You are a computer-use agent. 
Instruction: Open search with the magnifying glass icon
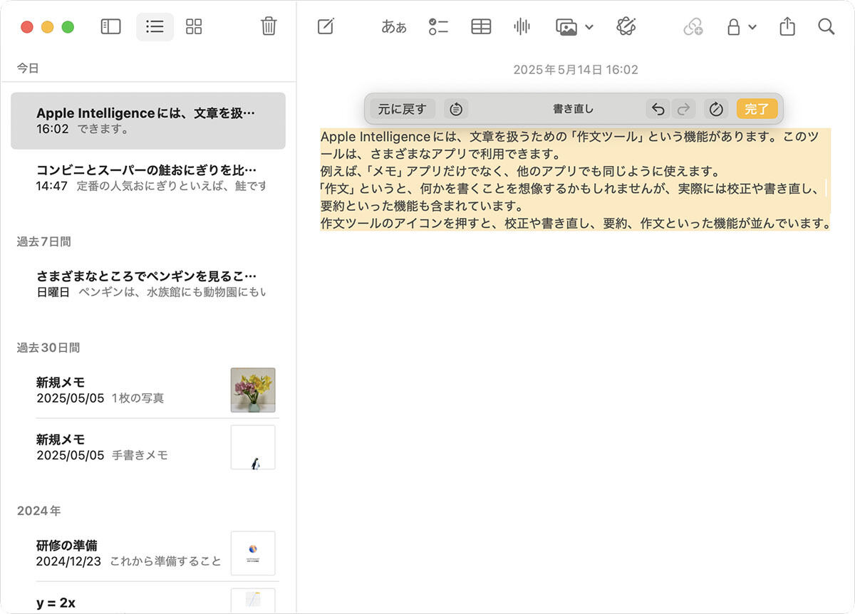(x=826, y=27)
